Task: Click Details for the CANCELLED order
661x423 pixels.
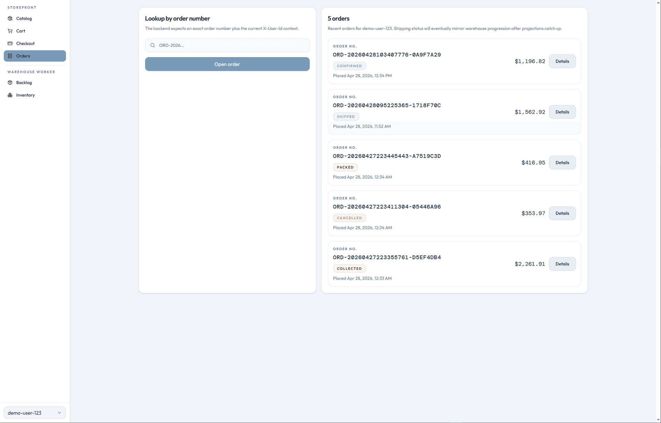Action: (x=562, y=213)
